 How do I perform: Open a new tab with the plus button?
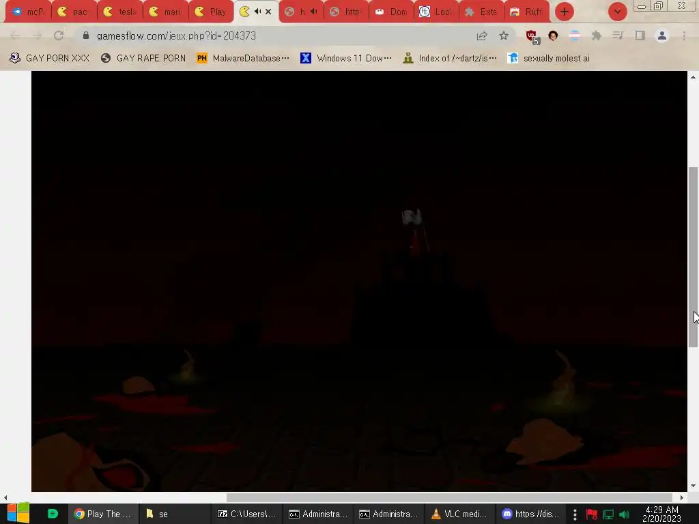(565, 12)
